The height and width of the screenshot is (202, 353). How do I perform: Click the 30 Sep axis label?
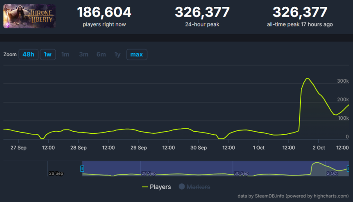point(199,148)
